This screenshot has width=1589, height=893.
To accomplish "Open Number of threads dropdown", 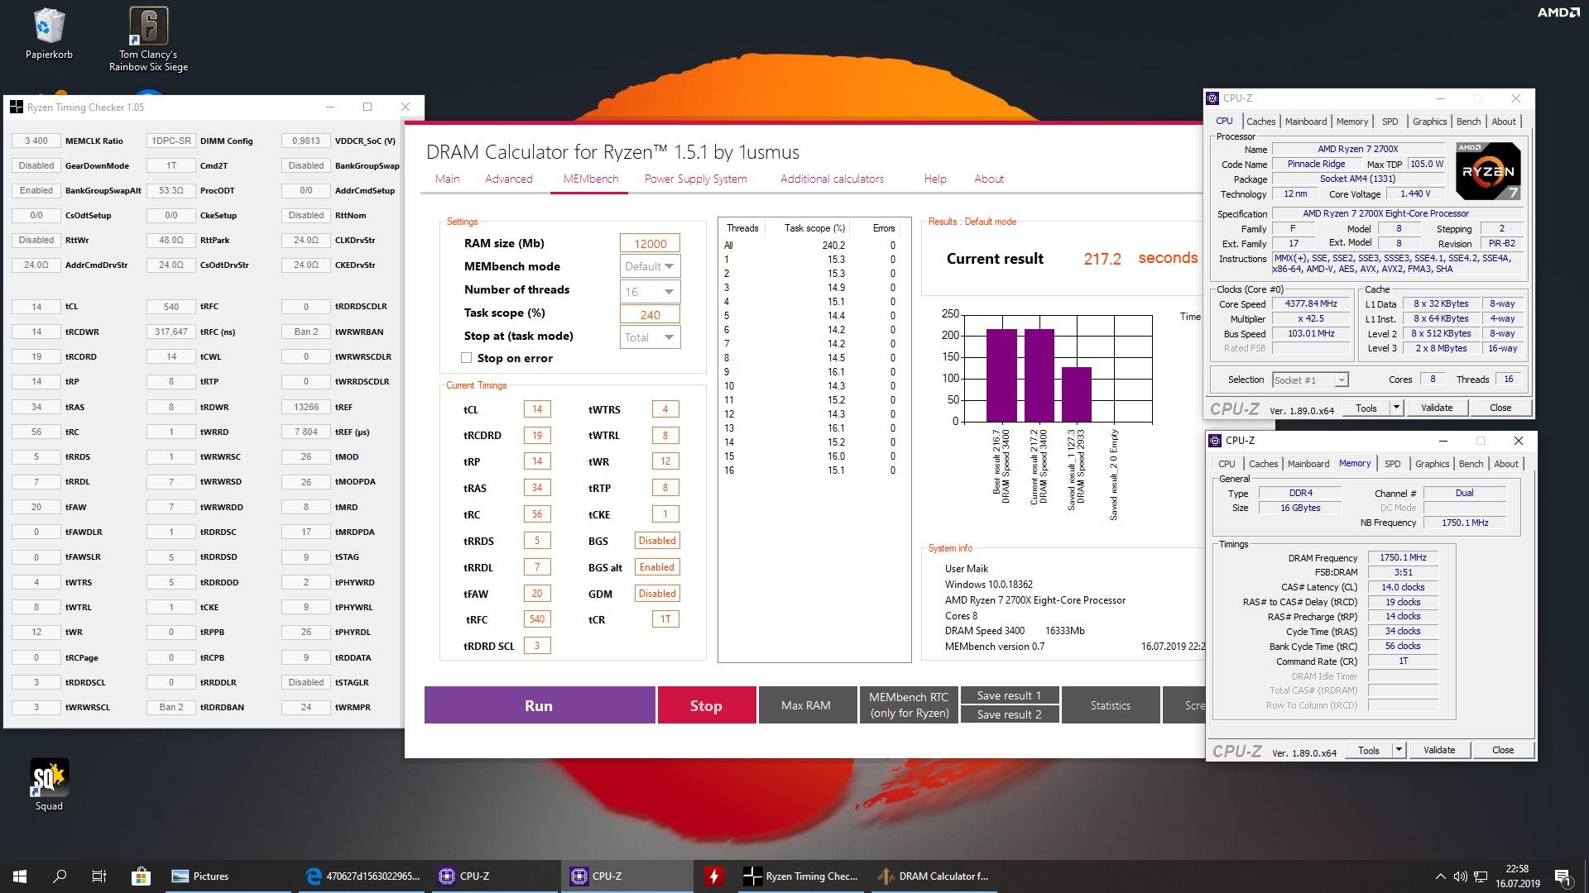I will pyautogui.click(x=650, y=291).
